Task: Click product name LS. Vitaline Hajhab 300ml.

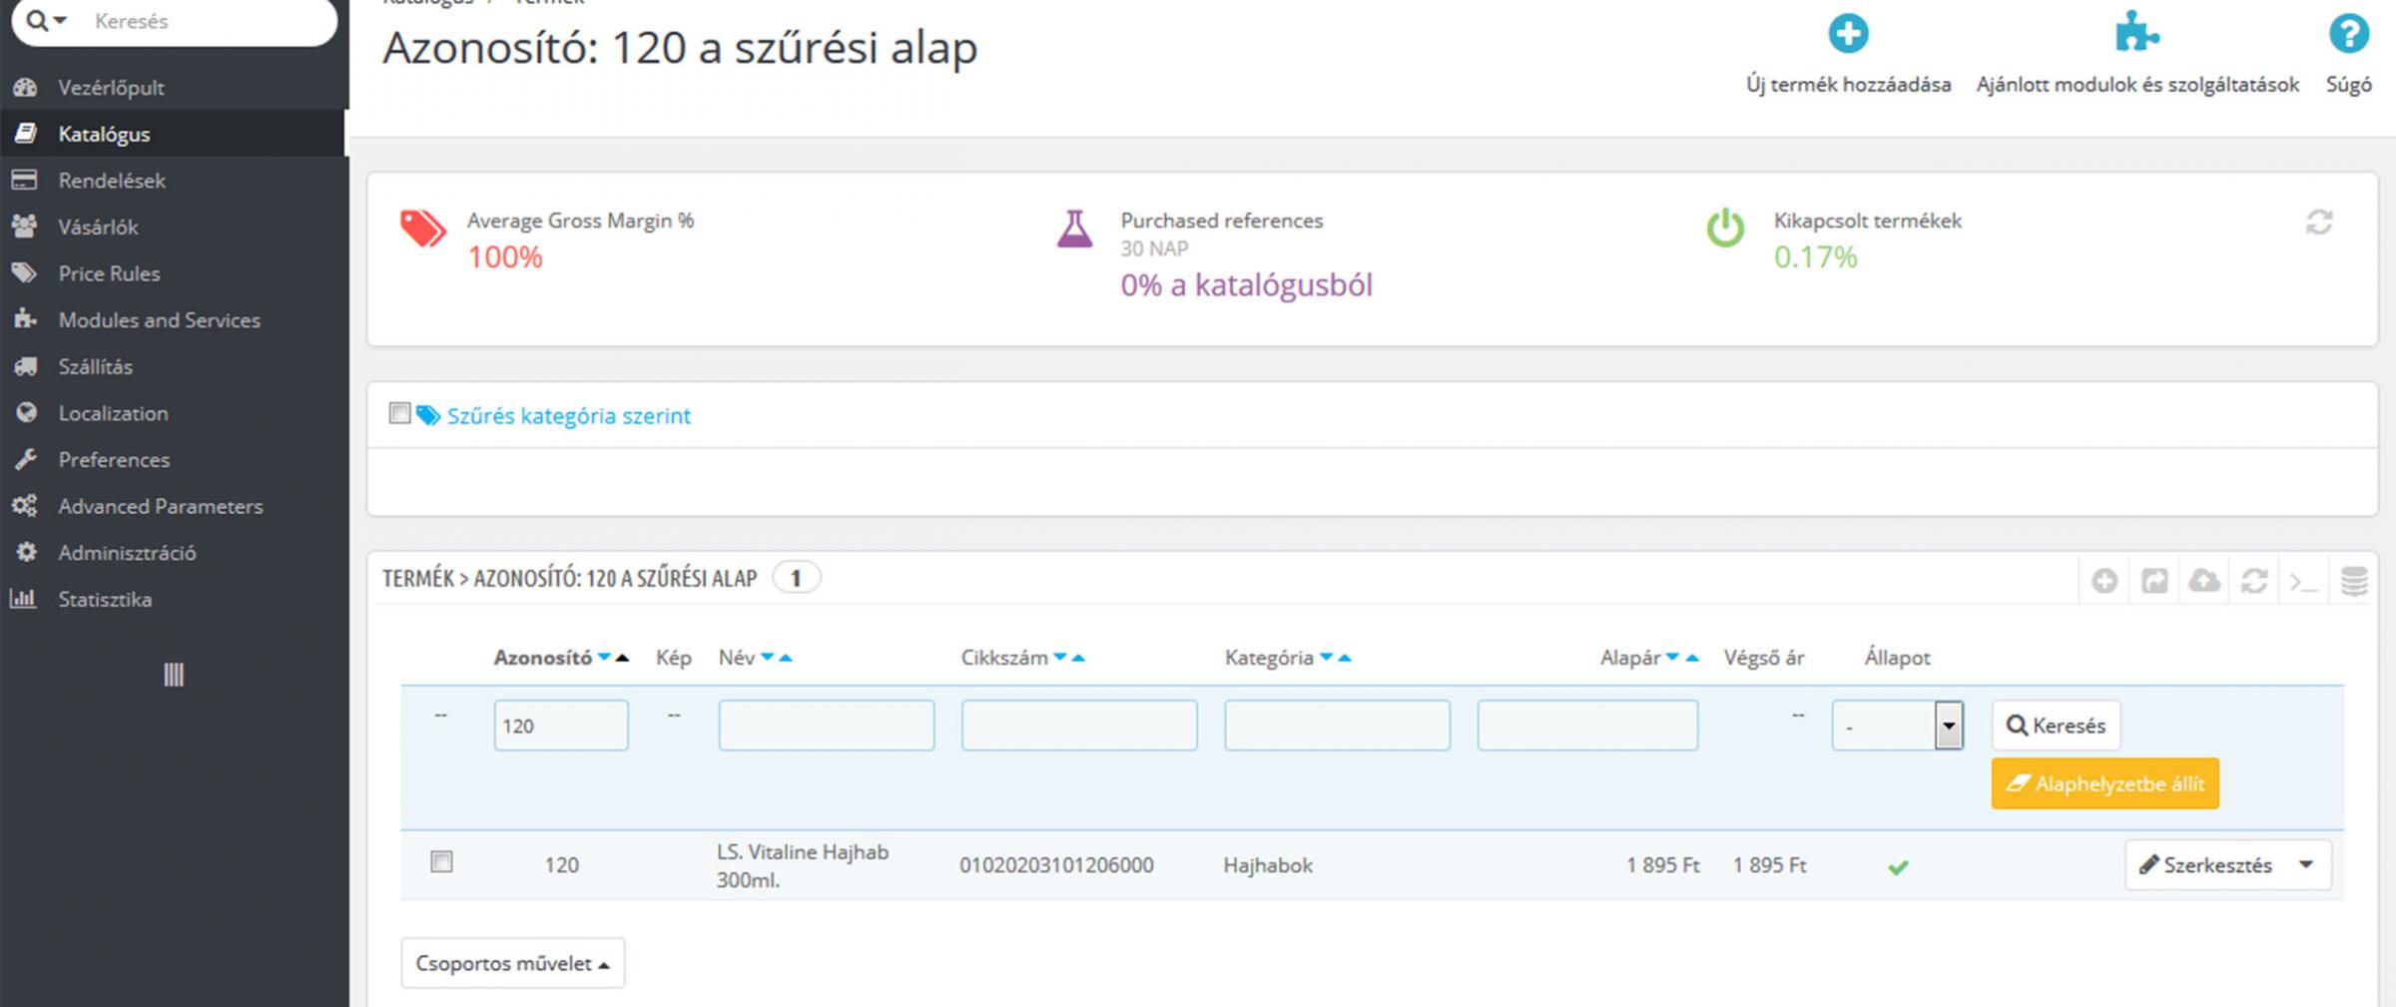Action: (x=803, y=866)
